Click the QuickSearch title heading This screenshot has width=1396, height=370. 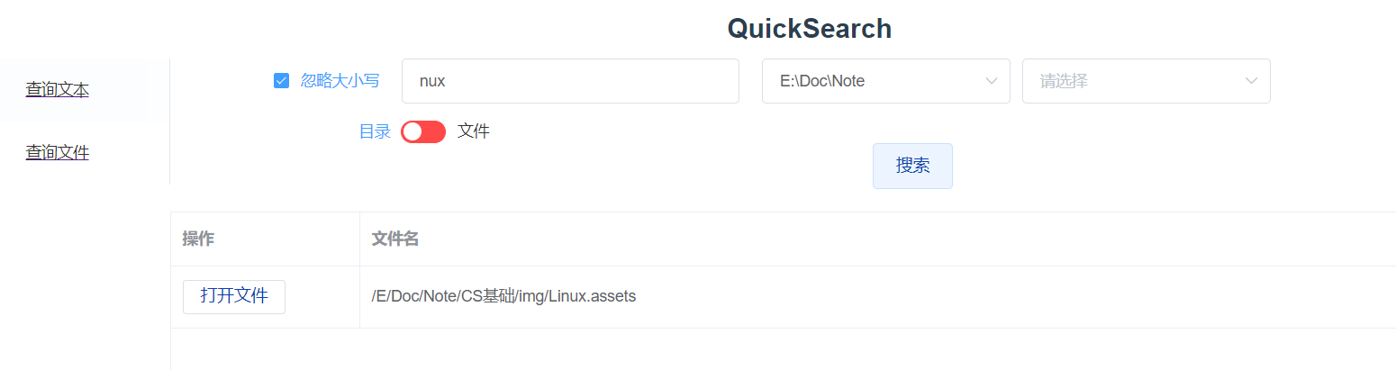(x=810, y=29)
